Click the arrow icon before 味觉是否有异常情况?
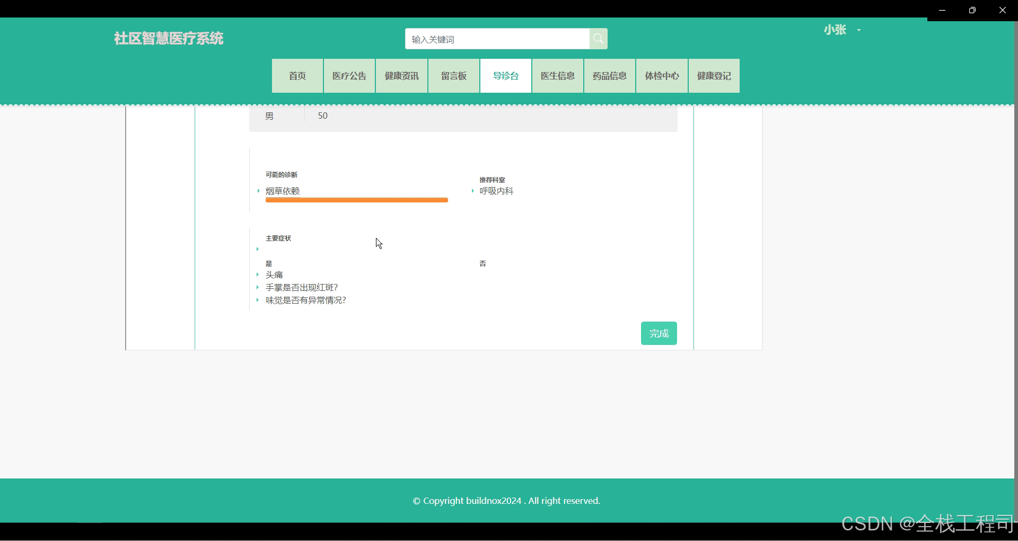The image size is (1018, 541). coord(258,300)
